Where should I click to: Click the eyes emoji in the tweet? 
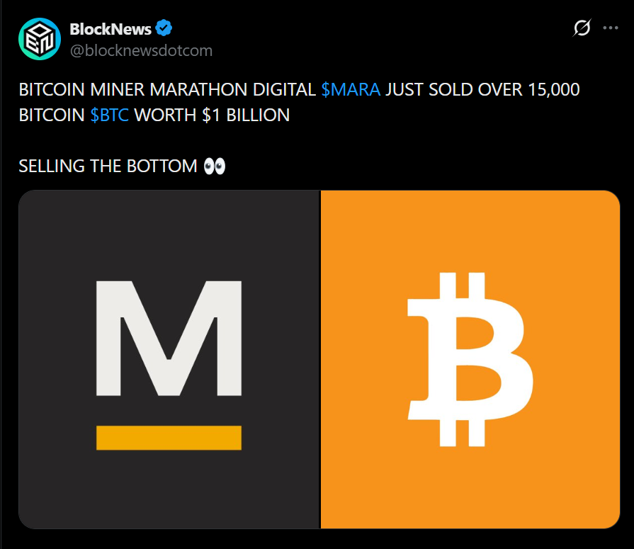pyautogui.click(x=214, y=166)
